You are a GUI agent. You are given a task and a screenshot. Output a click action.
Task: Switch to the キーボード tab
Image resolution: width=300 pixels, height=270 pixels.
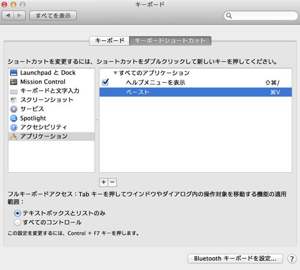(109, 41)
